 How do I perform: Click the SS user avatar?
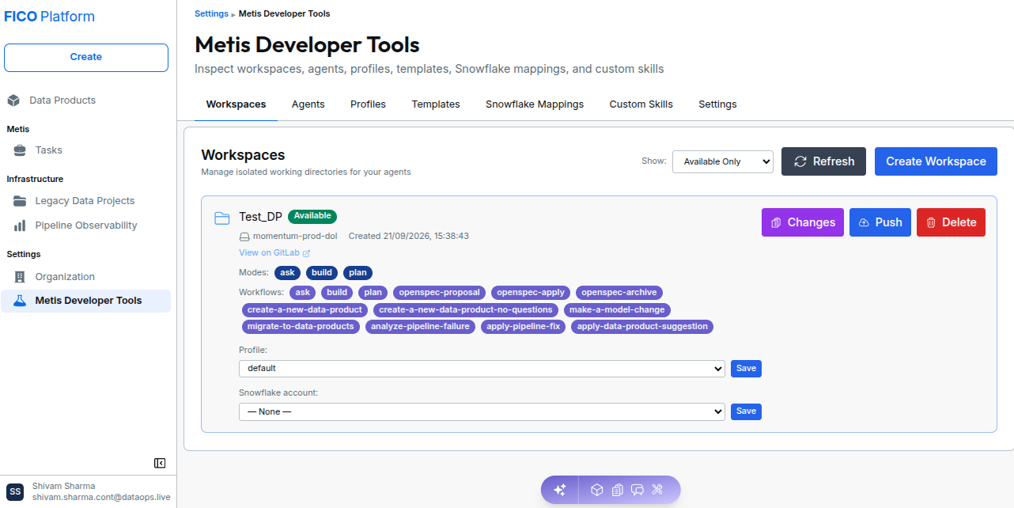pyautogui.click(x=15, y=491)
